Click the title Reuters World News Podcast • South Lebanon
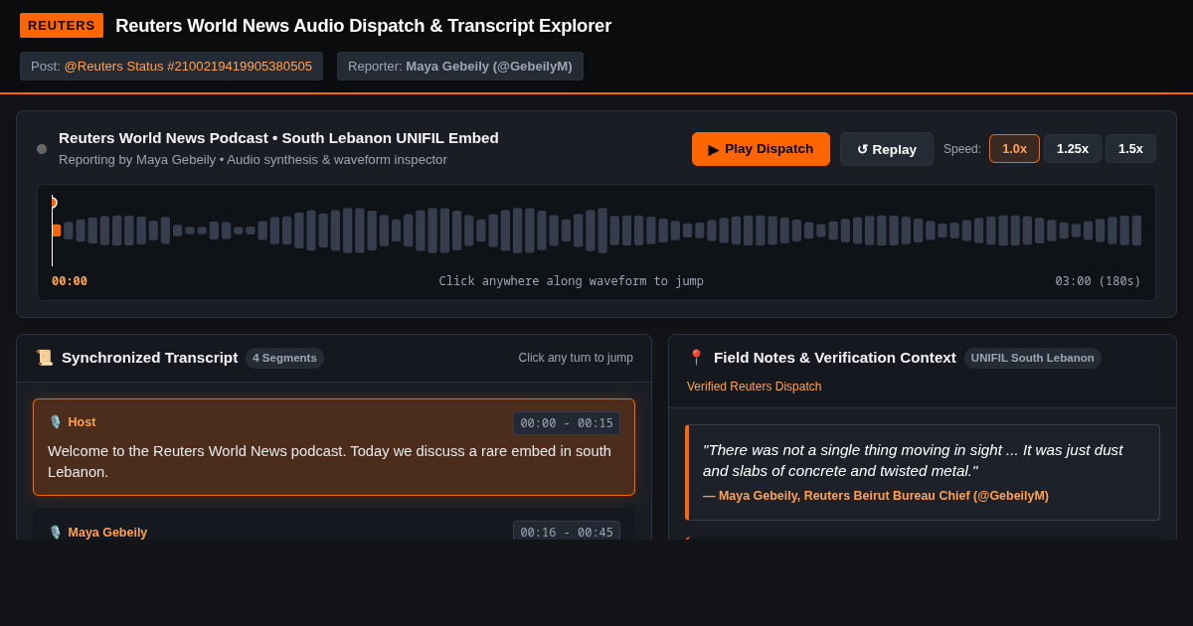Screen dimensions: 1193x626 [x=278, y=138]
